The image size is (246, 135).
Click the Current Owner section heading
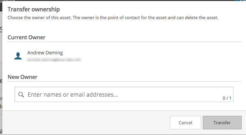tap(27, 37)
